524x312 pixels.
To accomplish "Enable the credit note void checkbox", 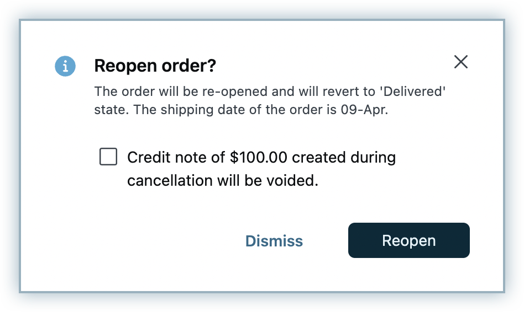I will pos(108,157).
